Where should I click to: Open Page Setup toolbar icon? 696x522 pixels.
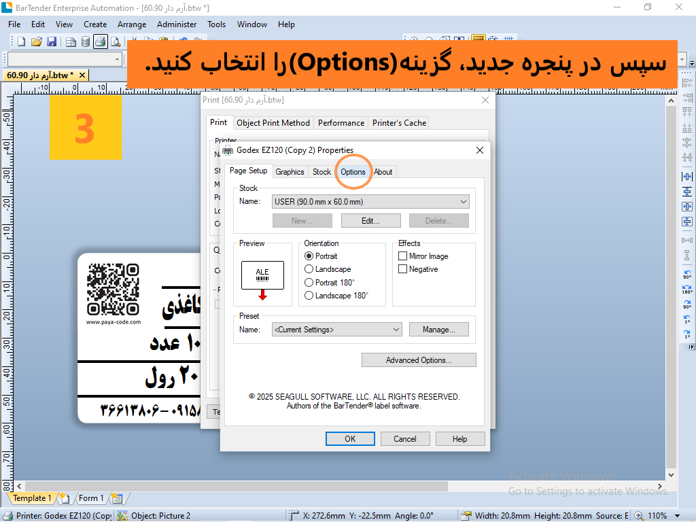(x=71, y=41)
